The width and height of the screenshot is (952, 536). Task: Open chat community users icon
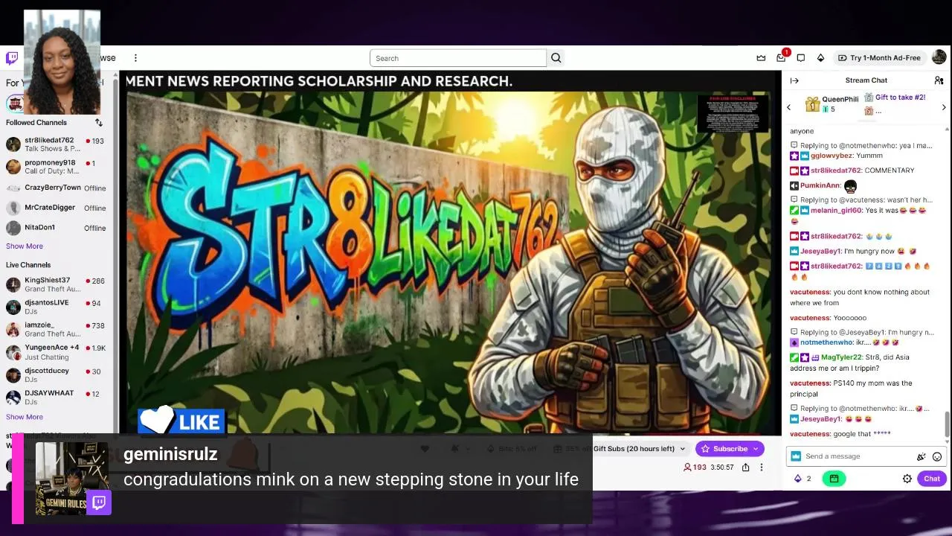(x=939, y=80)
